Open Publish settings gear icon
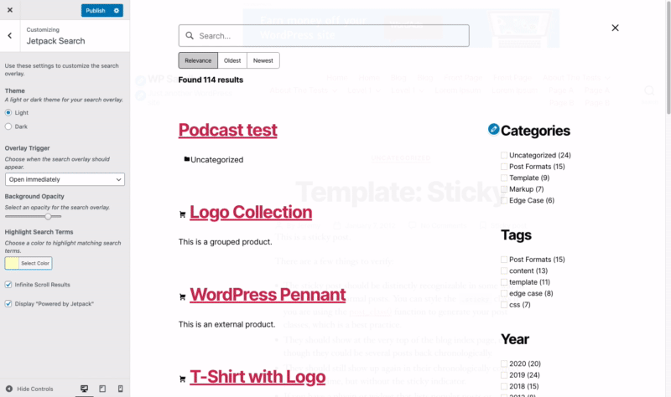Image resolution: width=671 pixels, height=397 pixels. [x=117, y=10]
